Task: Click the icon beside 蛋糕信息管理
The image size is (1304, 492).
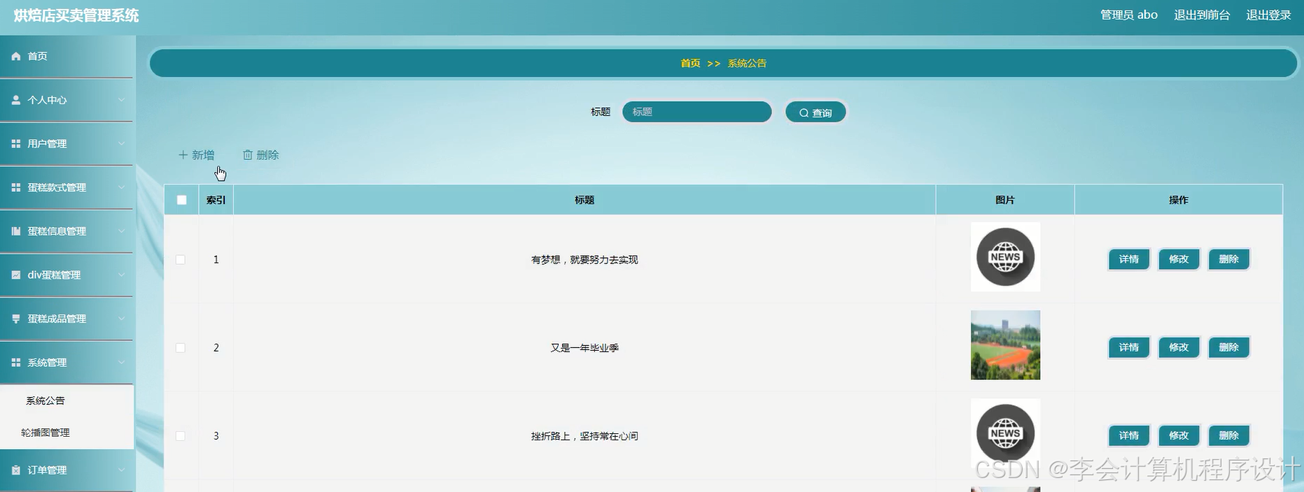Action: coord(16,231)
